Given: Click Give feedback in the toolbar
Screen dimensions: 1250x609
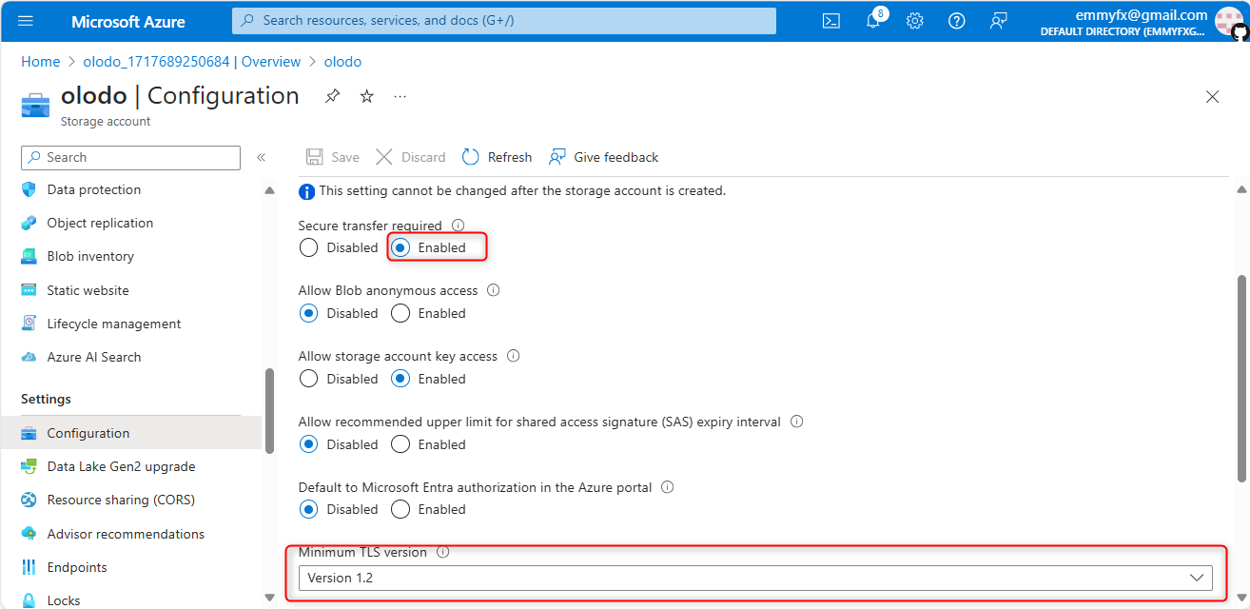Looking at the screenshot, I should (604, 157).
